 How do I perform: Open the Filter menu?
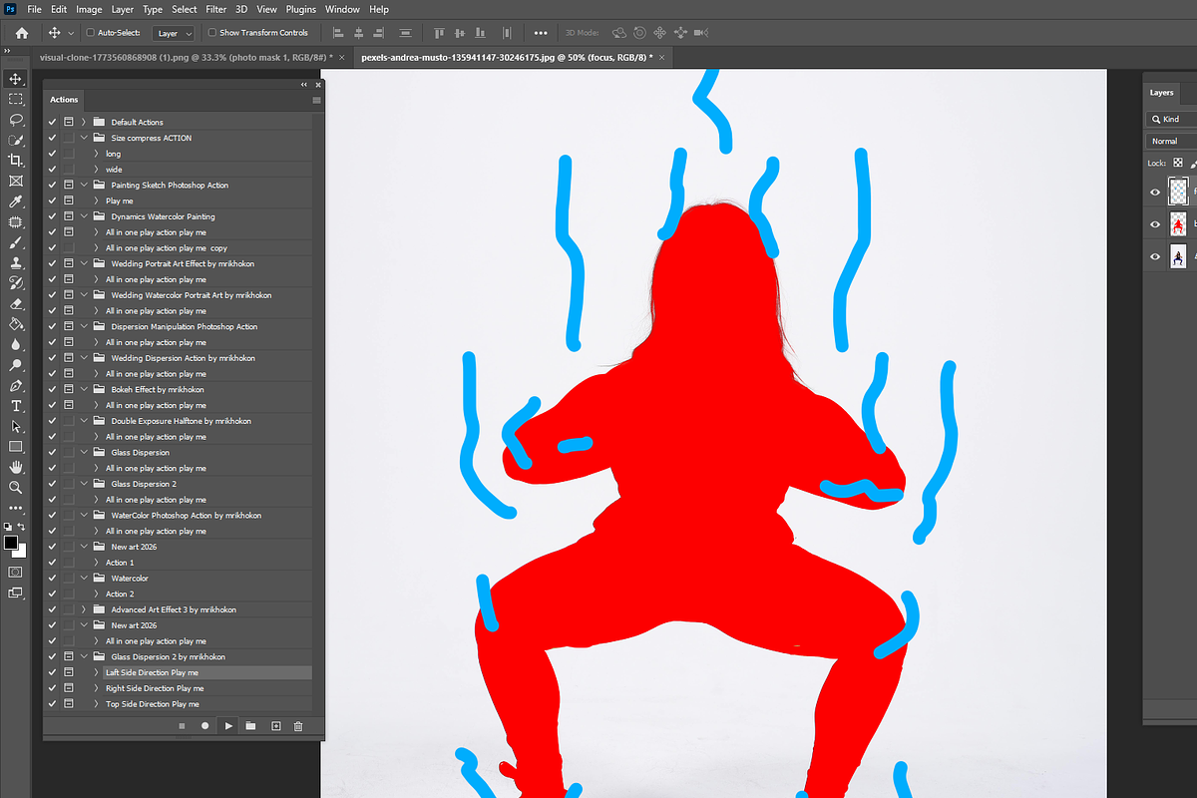pyautogui.click(x=215, y=9)
